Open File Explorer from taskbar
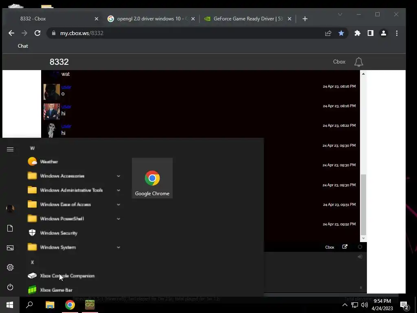The height and width of the screenshot is (313, 417). (50, 305)
